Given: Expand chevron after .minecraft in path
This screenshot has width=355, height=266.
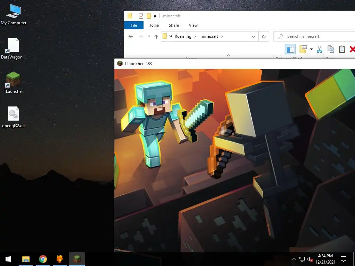Looking at the screenshot, I should [222, 36].
